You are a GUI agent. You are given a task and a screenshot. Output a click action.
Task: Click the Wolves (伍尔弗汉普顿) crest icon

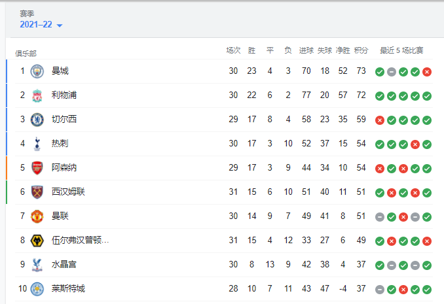[x=37, y=240]
